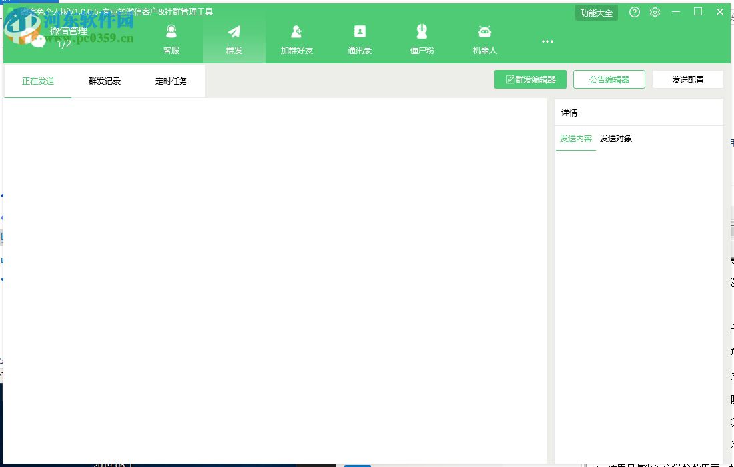Open the 机器人 robot assistant icon

484,31
